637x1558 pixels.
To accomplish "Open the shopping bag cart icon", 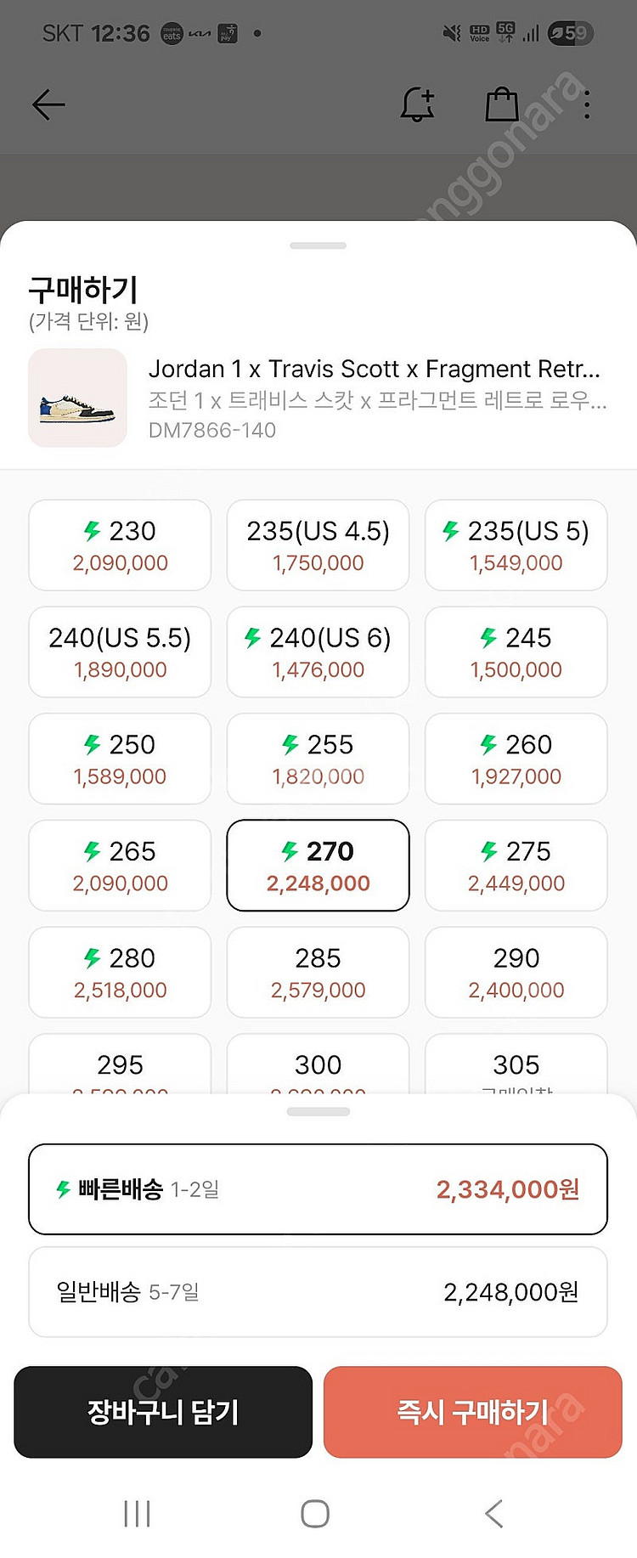I will pos(502,104).
